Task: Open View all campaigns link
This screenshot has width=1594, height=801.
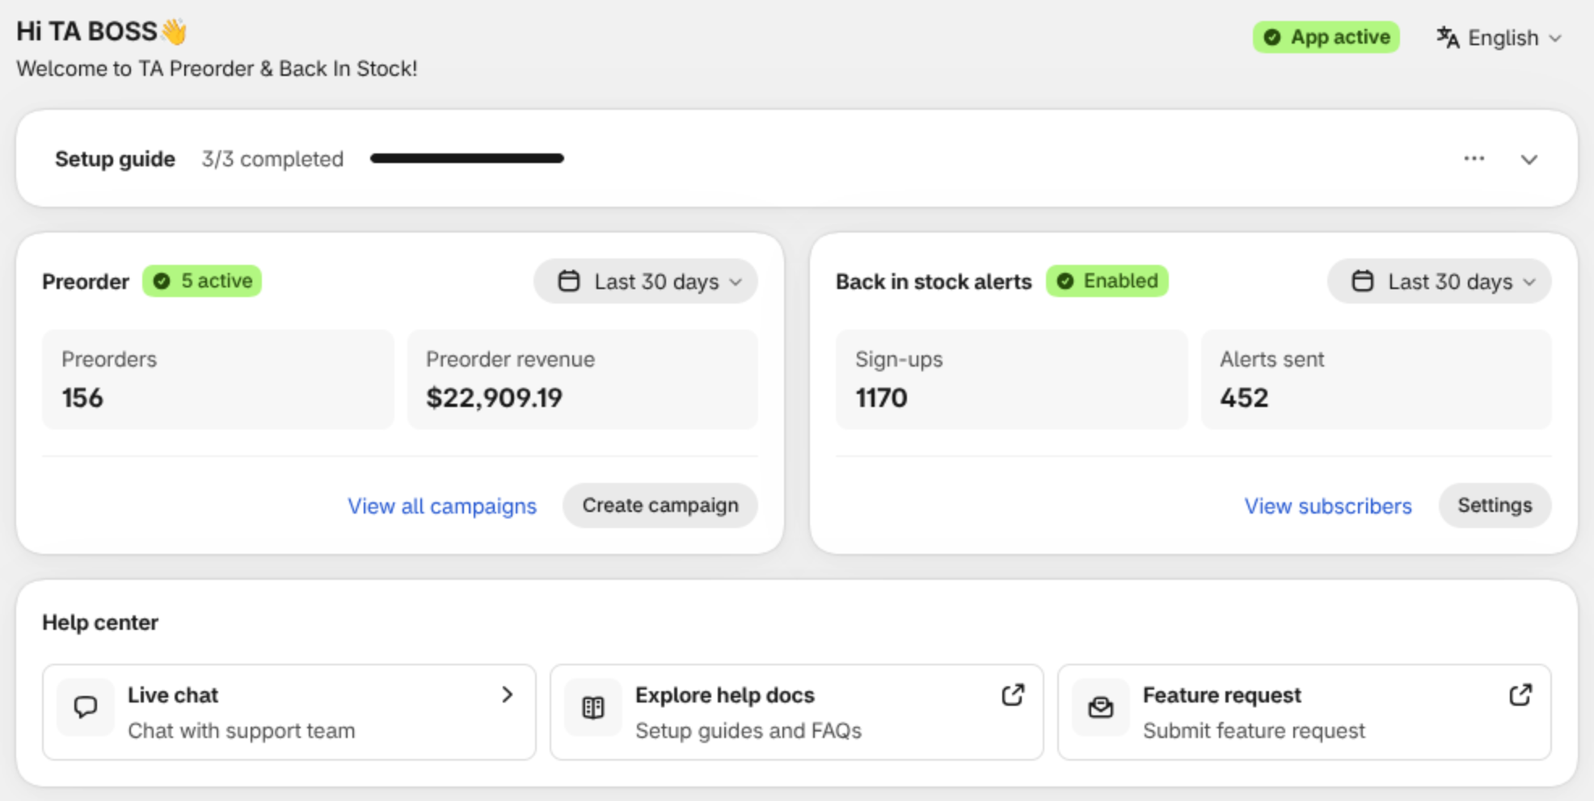Action: (x=442, y=506)
